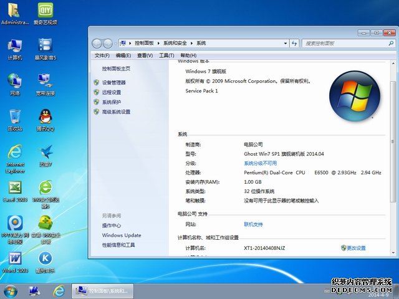Screen dimensions: 399x299
Task: Click the Ghost Win7 SP1 model text
Action: pos(284,154)
